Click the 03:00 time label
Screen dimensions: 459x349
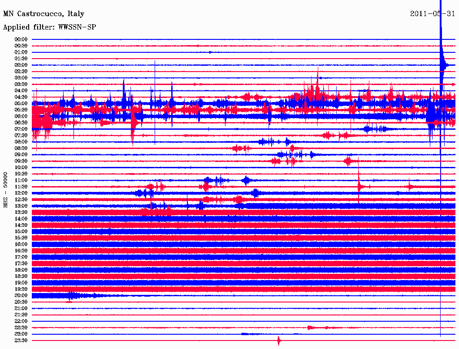pyautogui.click(x=21, y=78)
